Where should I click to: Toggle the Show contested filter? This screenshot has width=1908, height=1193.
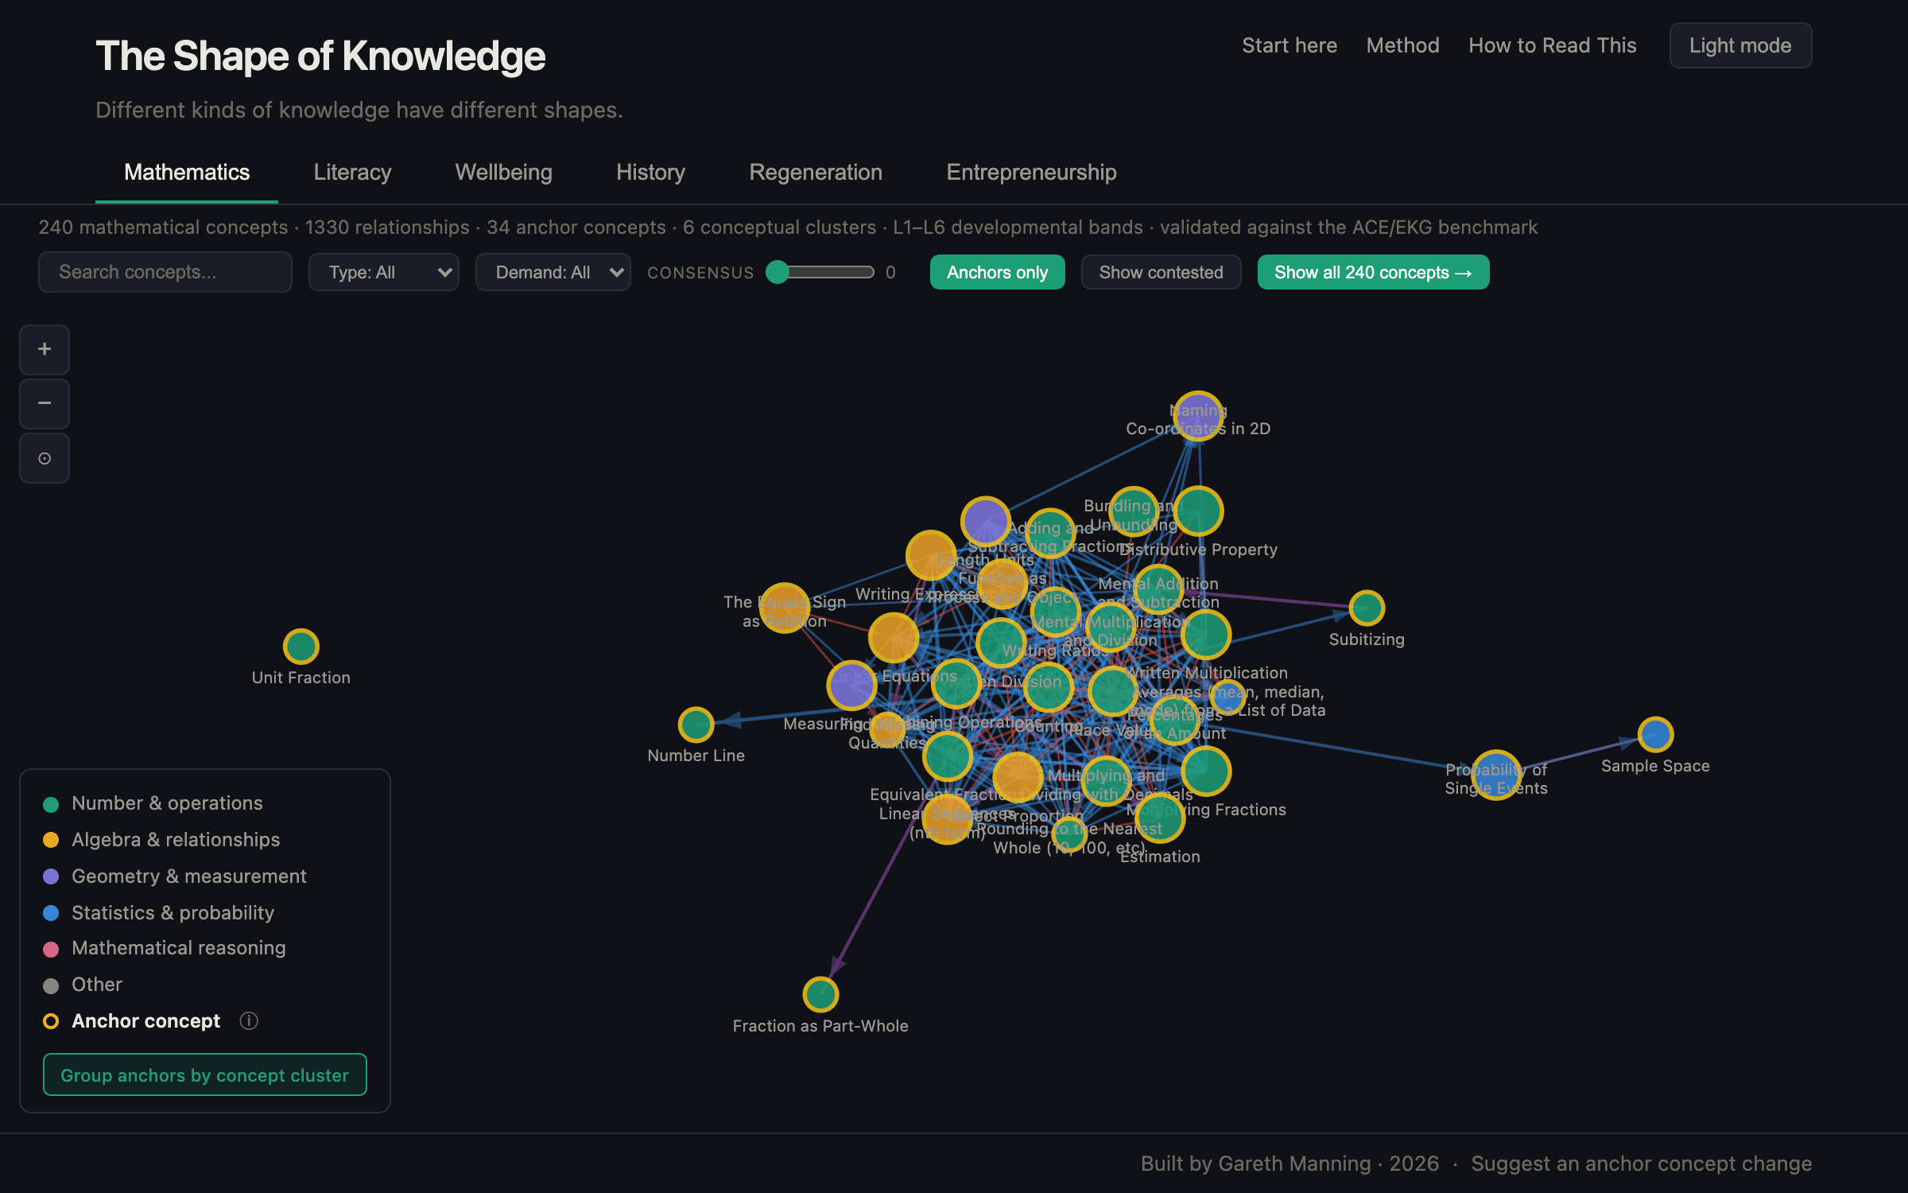pyautogui.click(x=1161, y=272)
